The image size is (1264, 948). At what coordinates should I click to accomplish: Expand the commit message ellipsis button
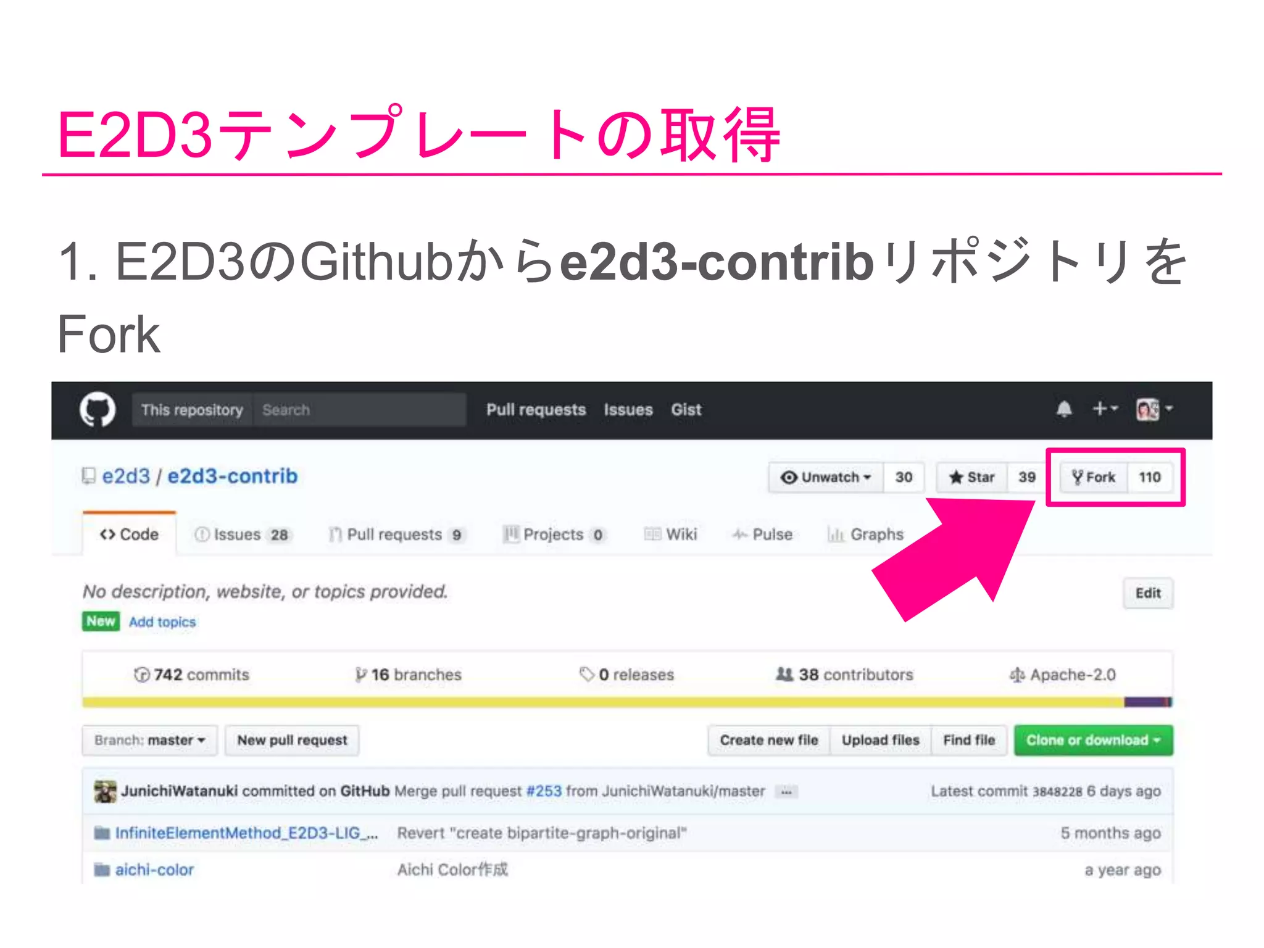786,792
